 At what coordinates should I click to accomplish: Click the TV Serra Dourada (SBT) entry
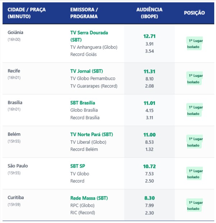tap(89, 36)
